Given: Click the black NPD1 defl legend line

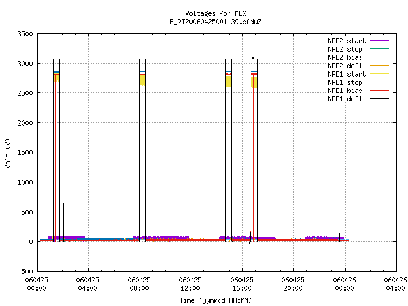Looking at the screenshot, I should (x=379, y=99).
